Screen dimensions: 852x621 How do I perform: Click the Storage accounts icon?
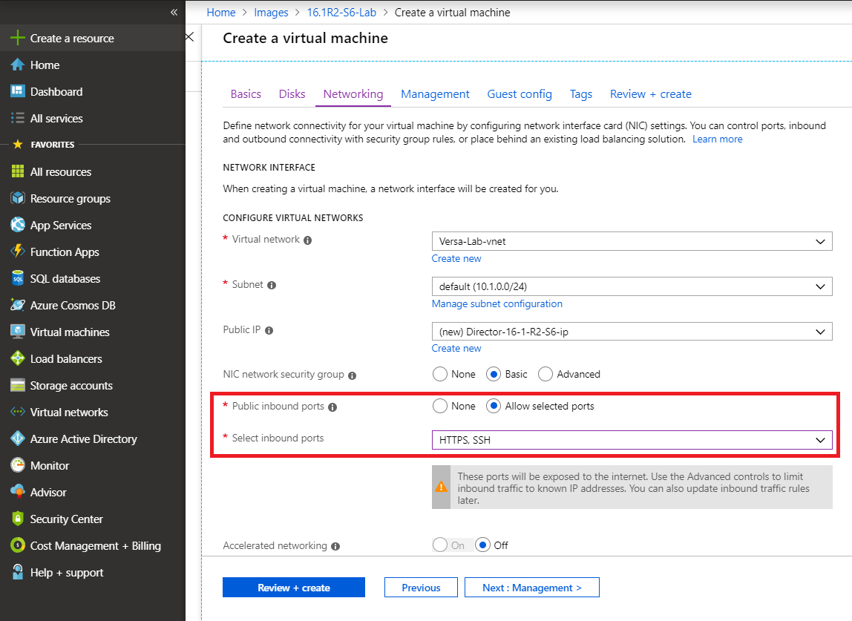click(x=17, y=385)
